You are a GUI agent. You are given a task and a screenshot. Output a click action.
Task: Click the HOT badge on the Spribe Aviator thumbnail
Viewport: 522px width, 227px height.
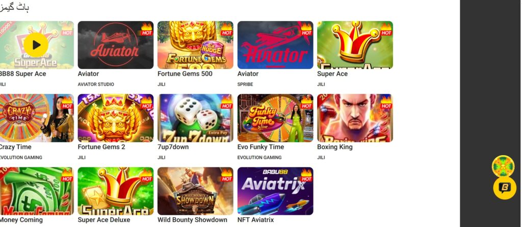coord(306,29)
